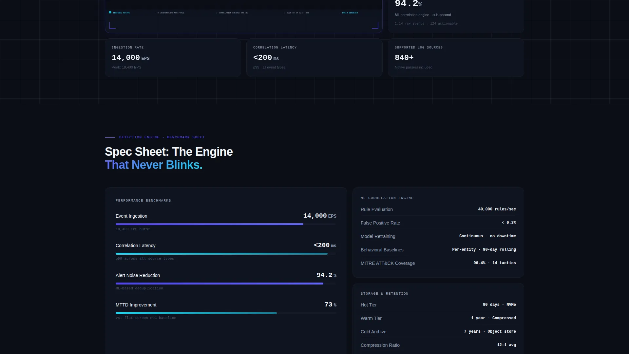The image size is (629, 354).
Task: Click 'ML correlation engine · sub-second' caption
Action: coord(423,15)
